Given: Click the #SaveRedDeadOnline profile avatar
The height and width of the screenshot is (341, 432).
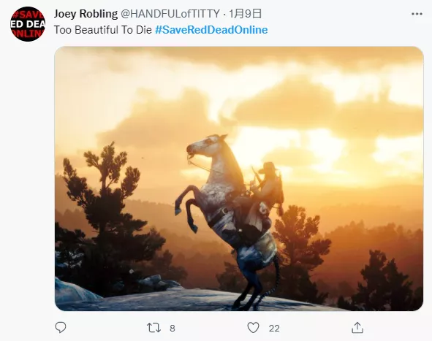Looking at the screenshot, I should pyautogui.click(x=28, y=24).
